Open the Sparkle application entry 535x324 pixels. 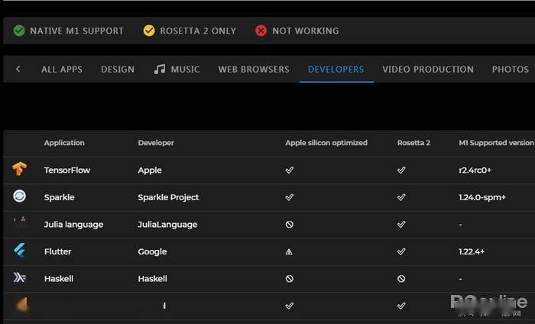(x=60, y=197)
